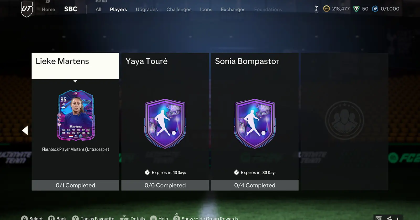Click the Back button prompt
The width and height of the screenshot is (420, 220).
pyautogui.click(x=57, y=218)
